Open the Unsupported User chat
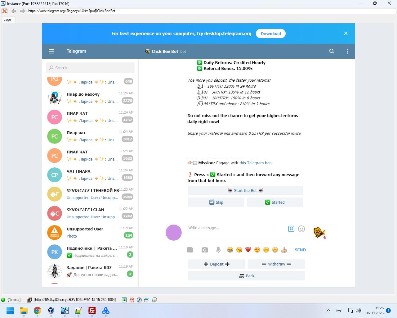This screenshot has height=318, width=397. coord(90,233)
